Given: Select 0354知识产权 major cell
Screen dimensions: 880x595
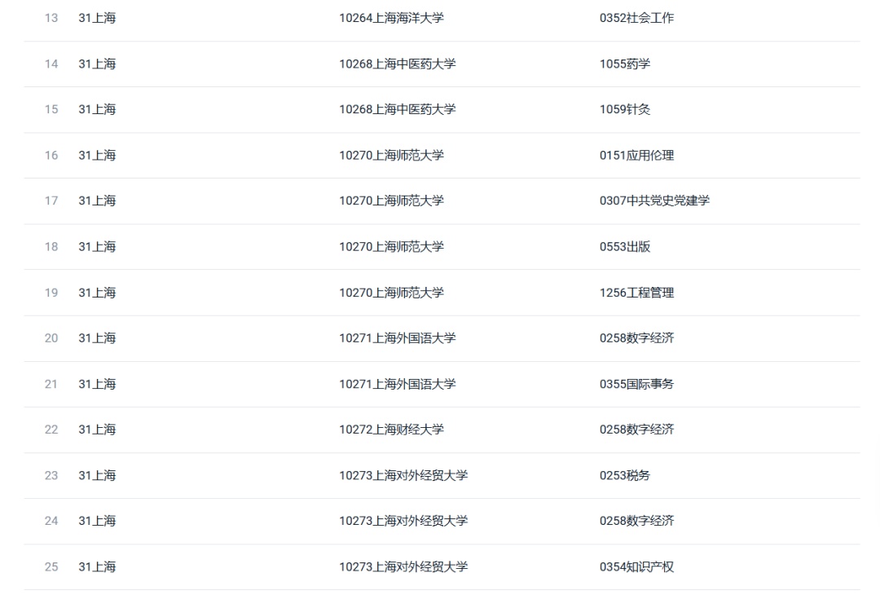Looking at the screenshot, I should (636, 566).
